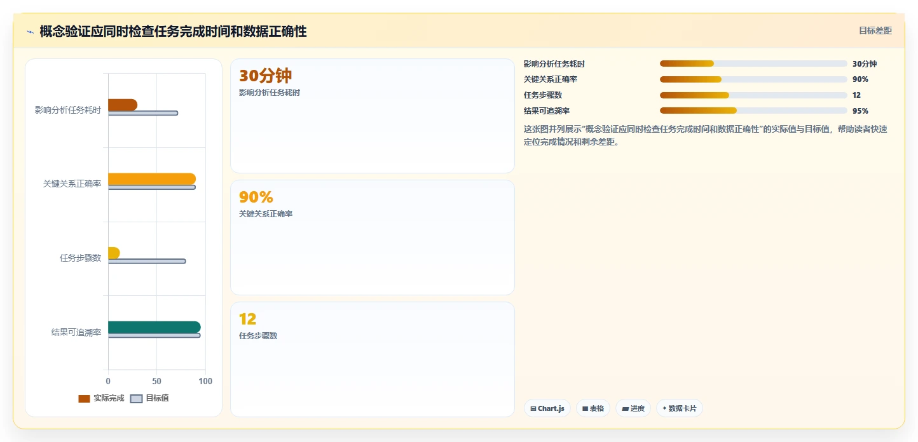Screen dimensions: 918x442
Task: Click the chart axis label 任务步骤数
Action: (80, 258)
